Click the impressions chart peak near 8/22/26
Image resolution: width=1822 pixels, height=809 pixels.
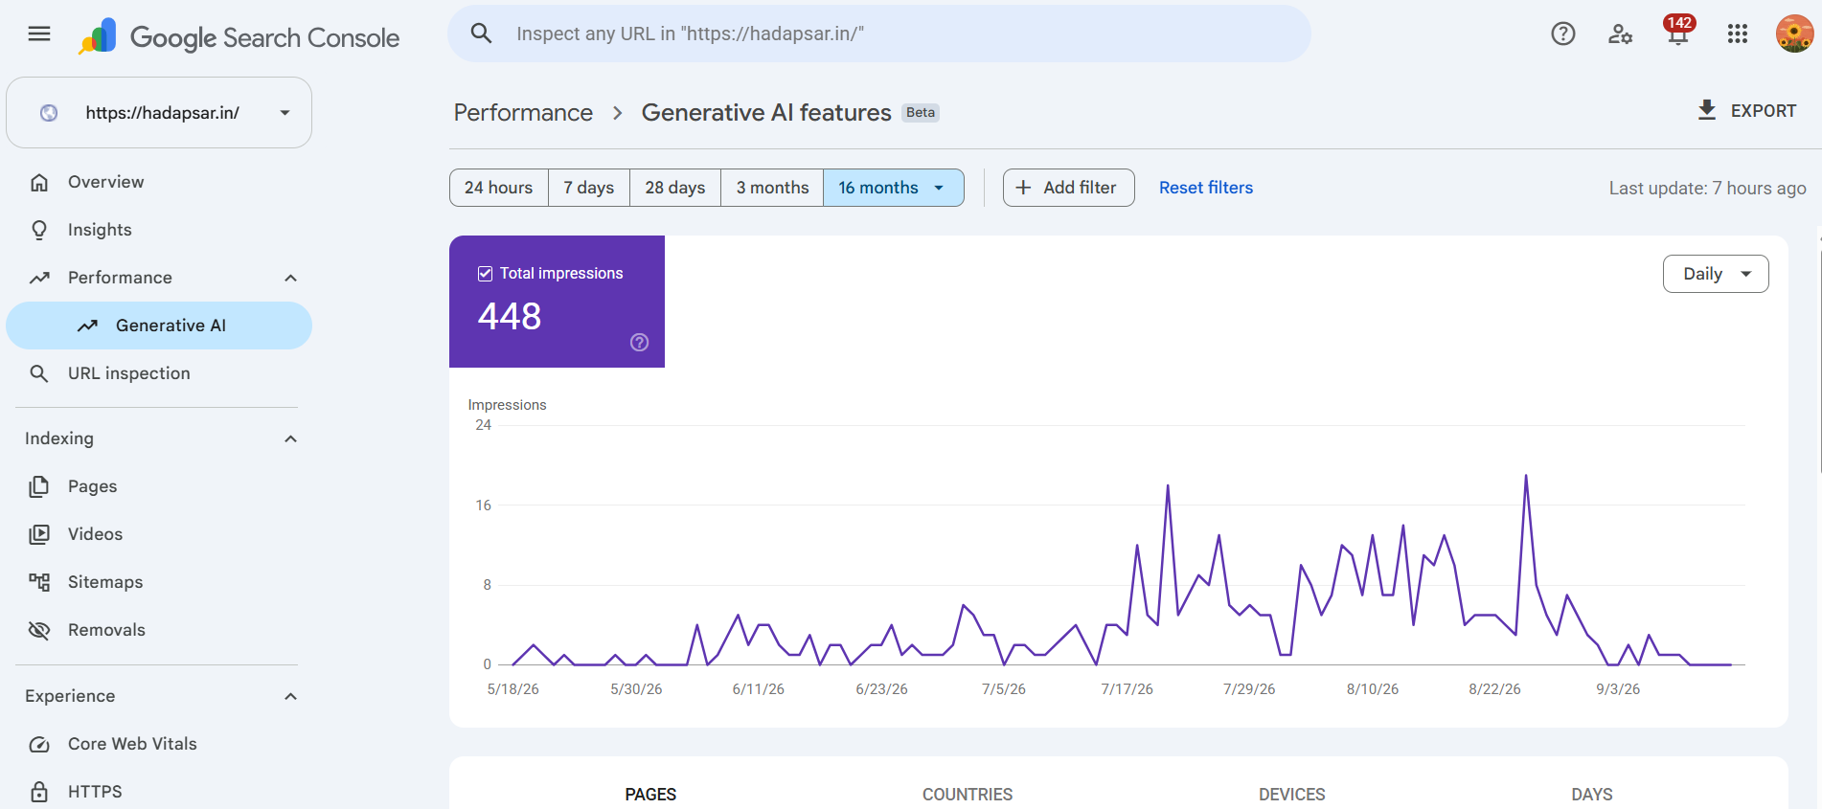click(1526, 476)
